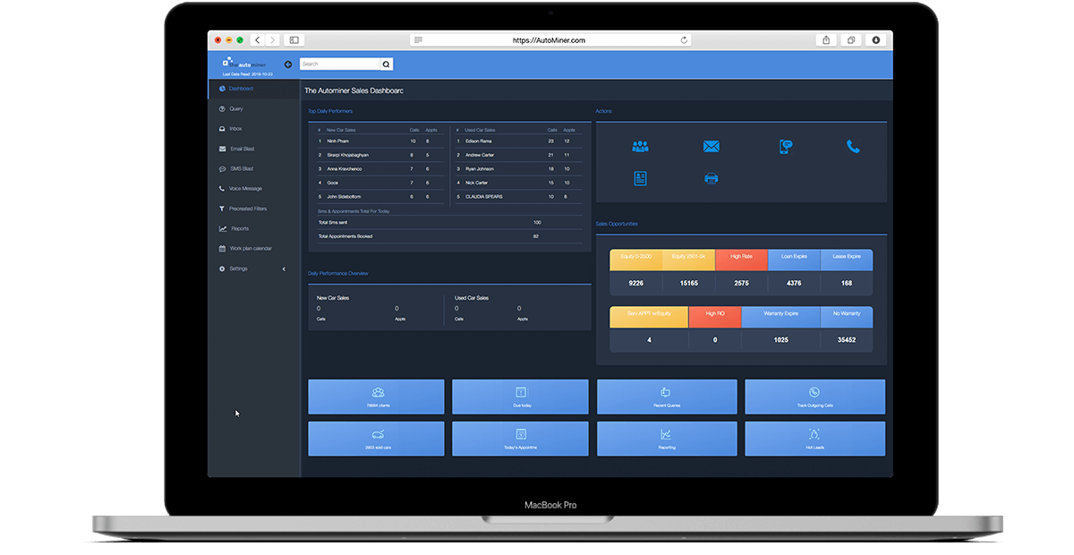The width and height of the screenshot is (1074, 555).
Task: Click the magnifier search button
Action: 387,64
